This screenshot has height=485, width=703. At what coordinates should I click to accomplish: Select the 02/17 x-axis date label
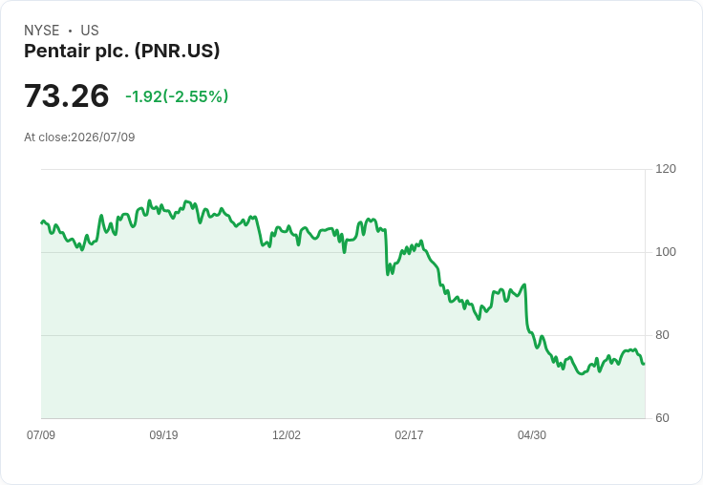click(x=409, y=435)
